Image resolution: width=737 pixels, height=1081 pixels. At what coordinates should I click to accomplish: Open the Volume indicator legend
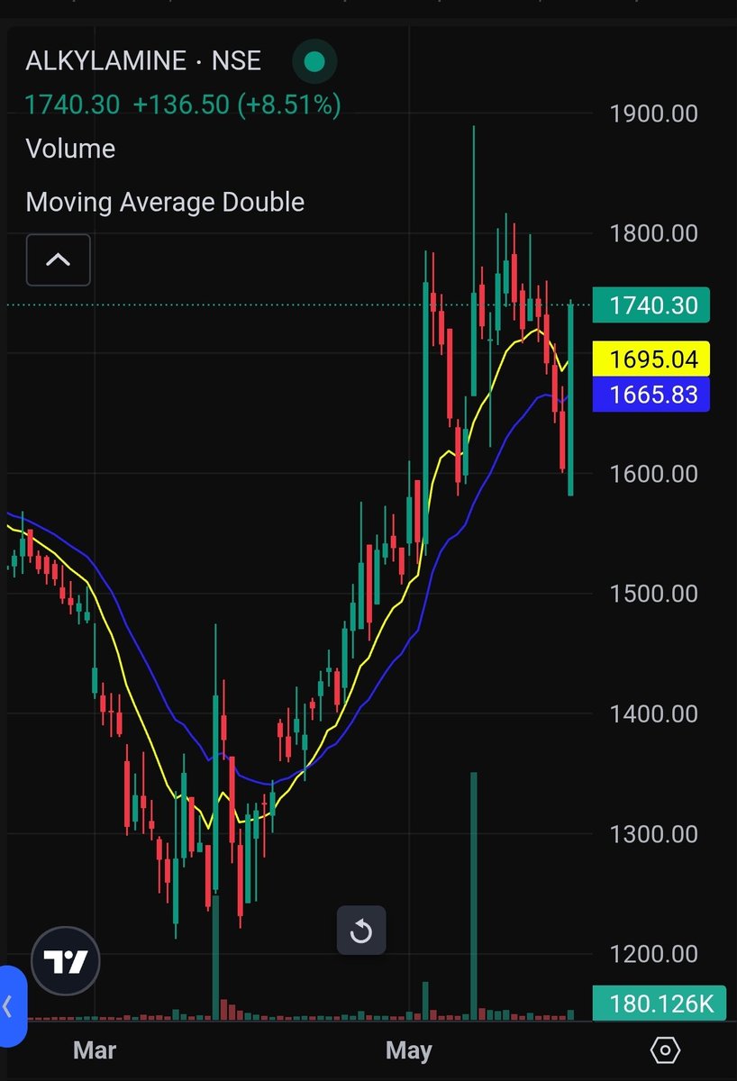pyautogui.click(x=70, y=149)
